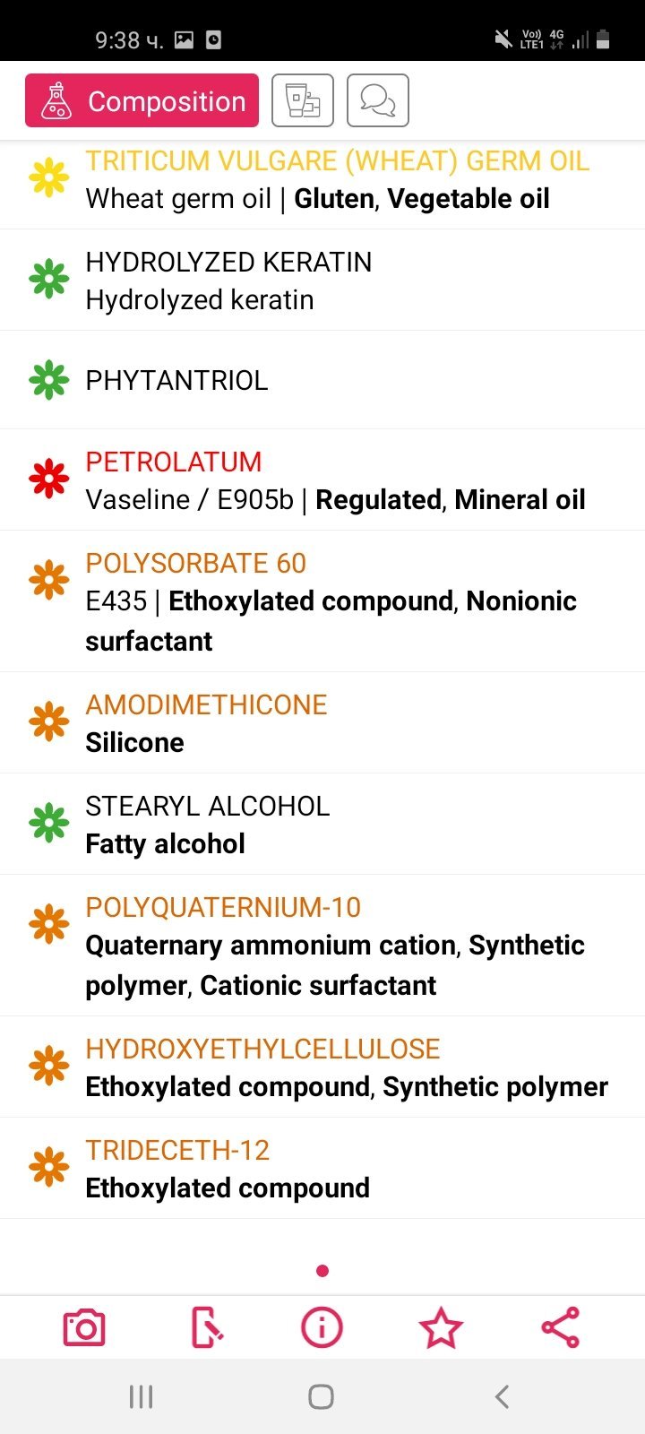Switch to the products tab icon
The height and width of the screenshot is (1434, 645).
(303, 100)
